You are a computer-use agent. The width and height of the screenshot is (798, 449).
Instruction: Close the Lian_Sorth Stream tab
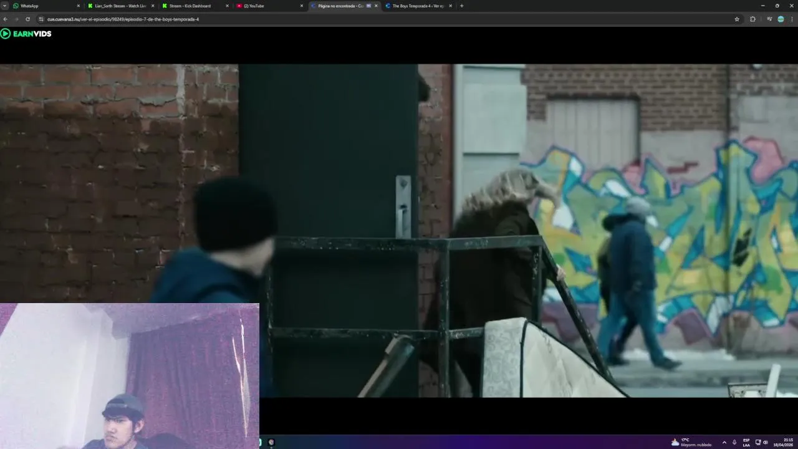click(153, 6)
